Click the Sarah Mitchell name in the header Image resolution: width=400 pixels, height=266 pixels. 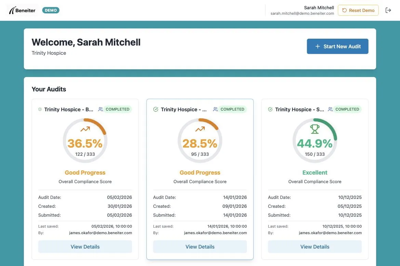(x=319, y=8)
